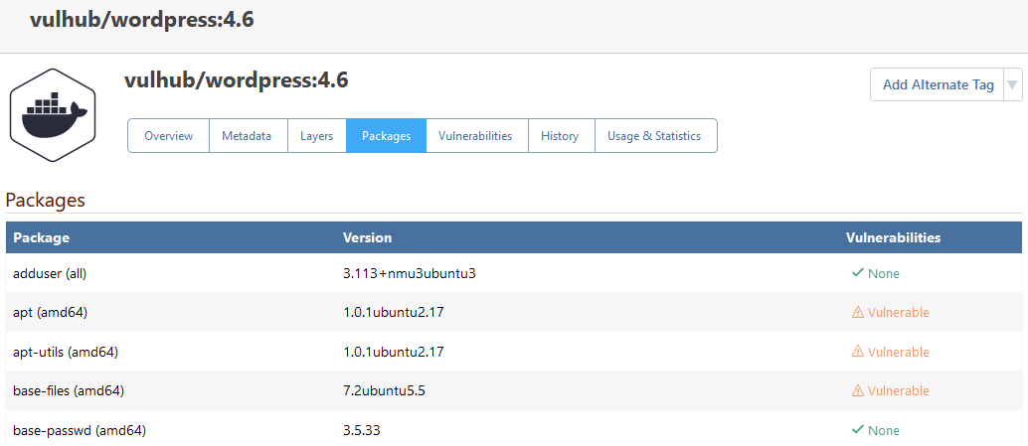This screenshot has width=1028, height=446.
Task: Open the Add Alternate Tag dropdown arrow
Action: coord(1013,85)
